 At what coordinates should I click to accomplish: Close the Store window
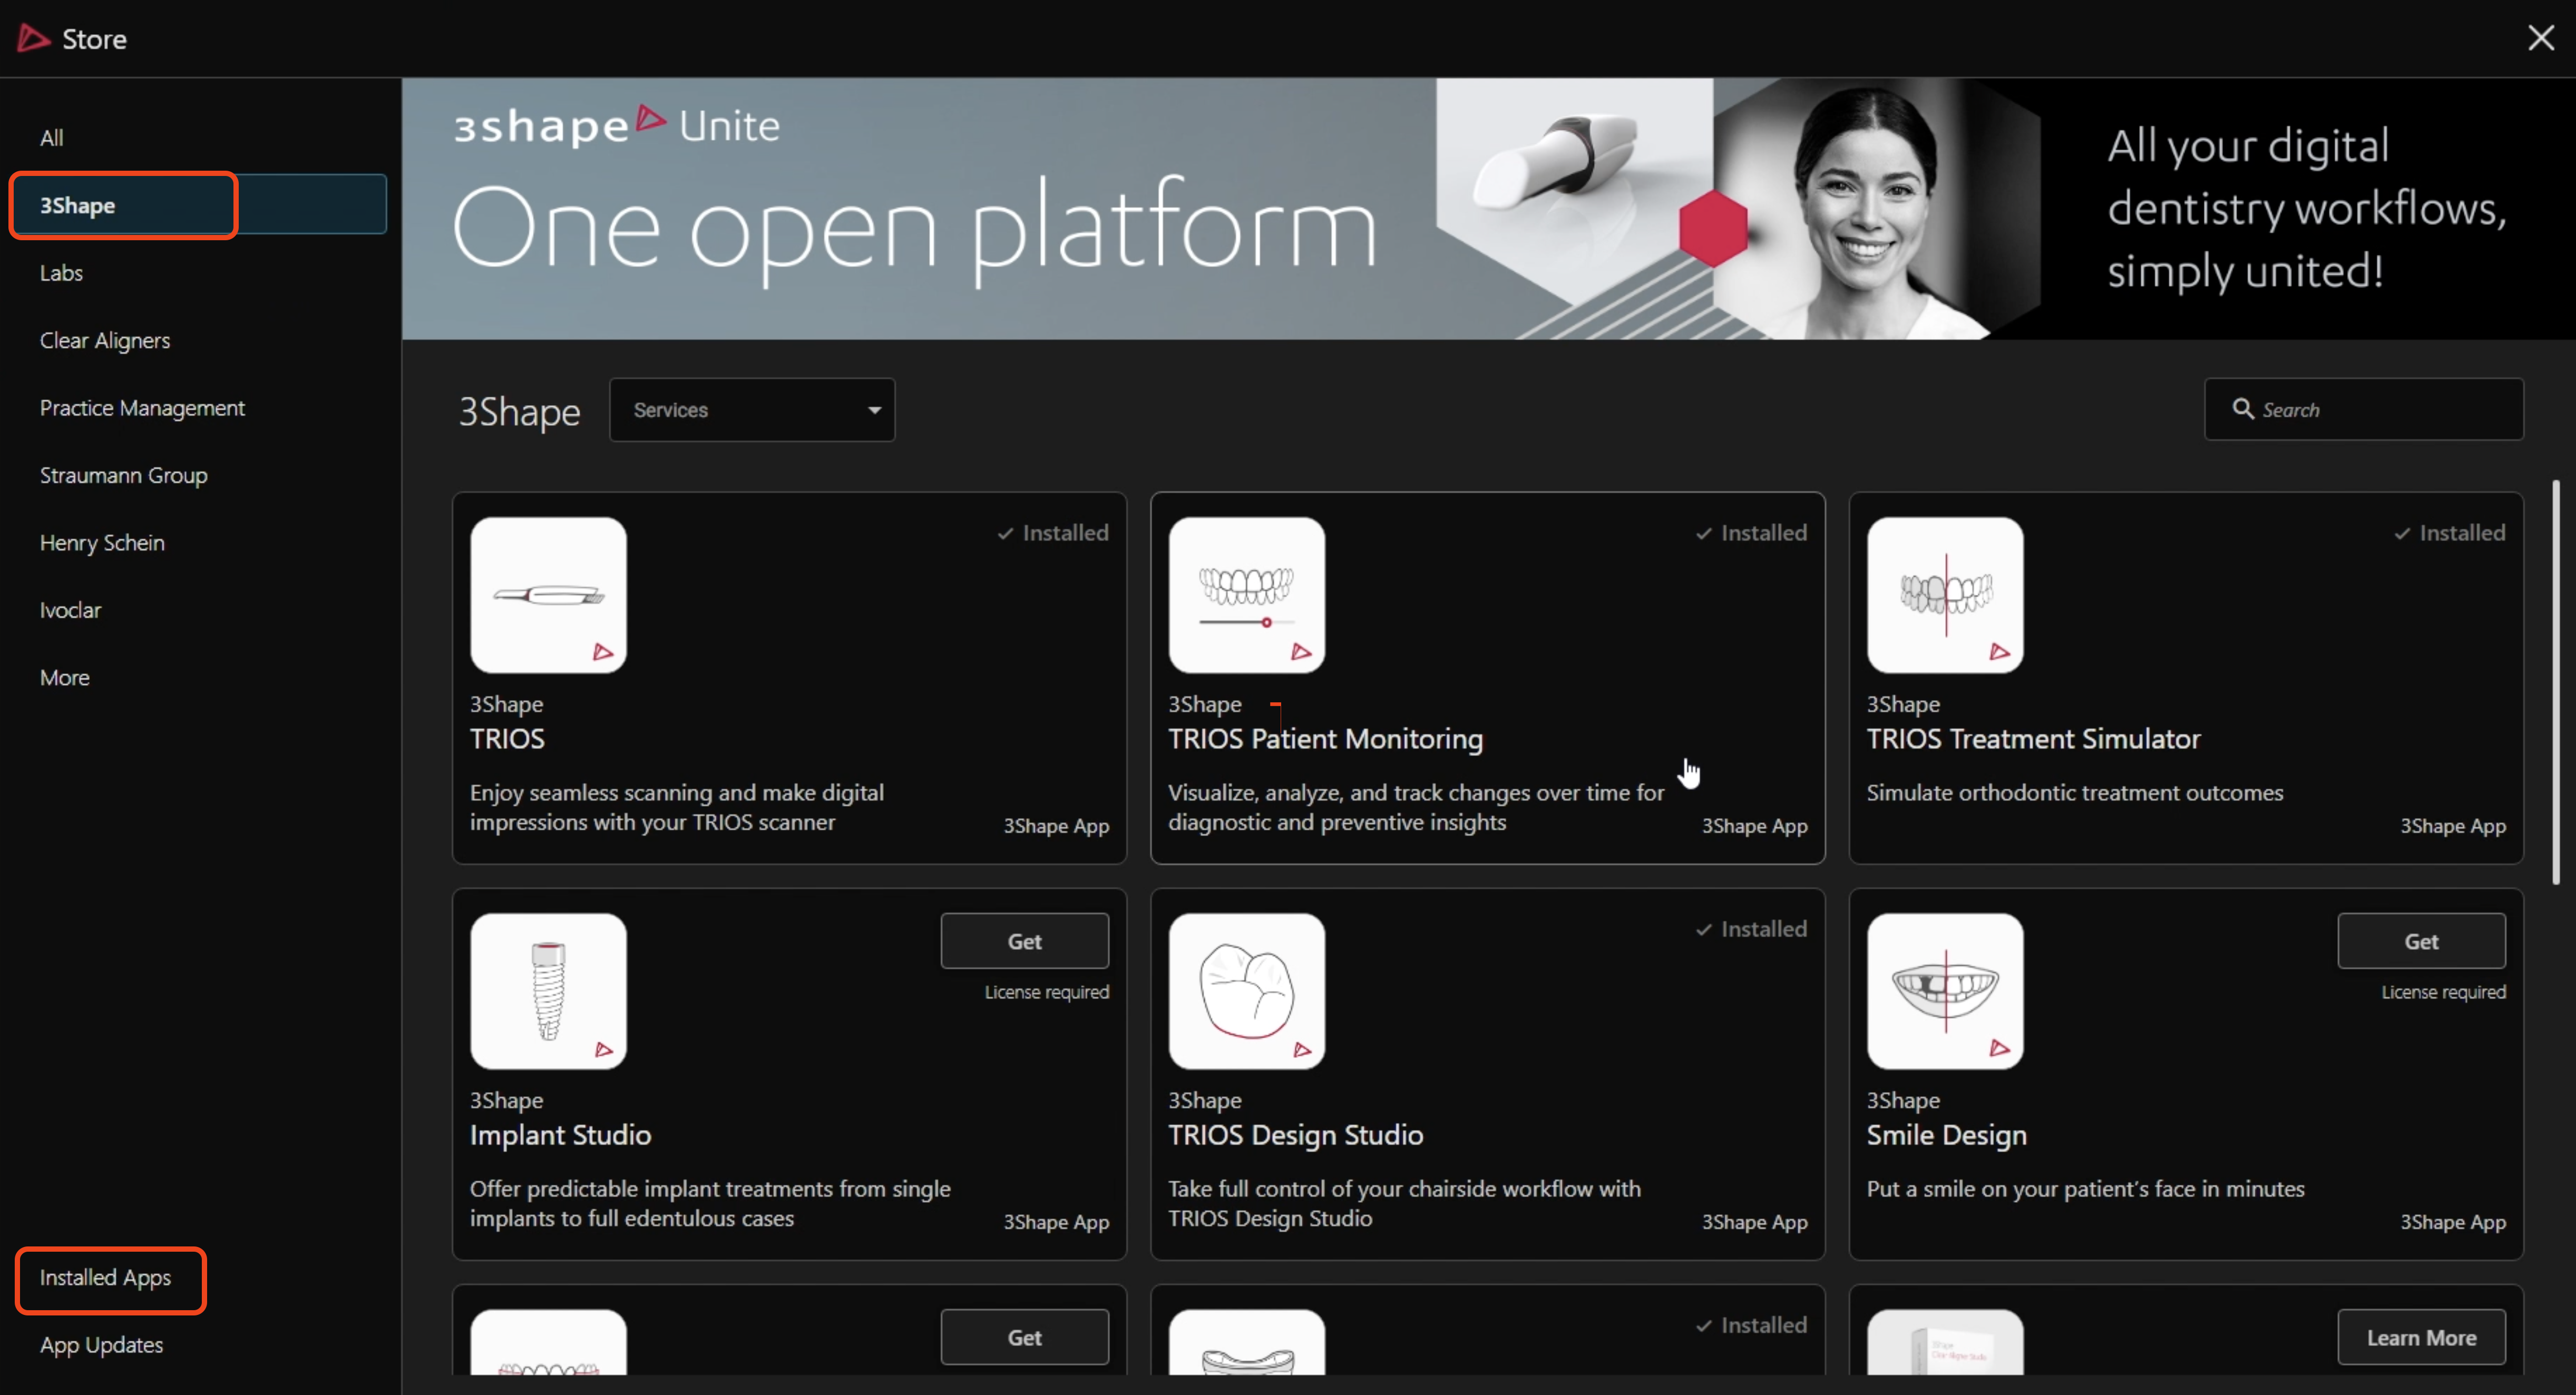pos(2540,38)
